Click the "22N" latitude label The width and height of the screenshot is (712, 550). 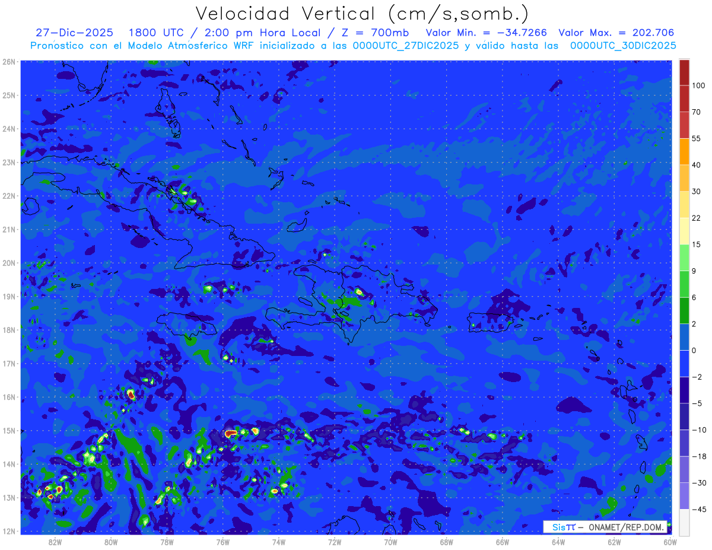[9, 196]
